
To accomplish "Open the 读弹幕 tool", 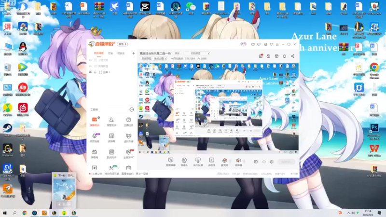I will 111,138.
